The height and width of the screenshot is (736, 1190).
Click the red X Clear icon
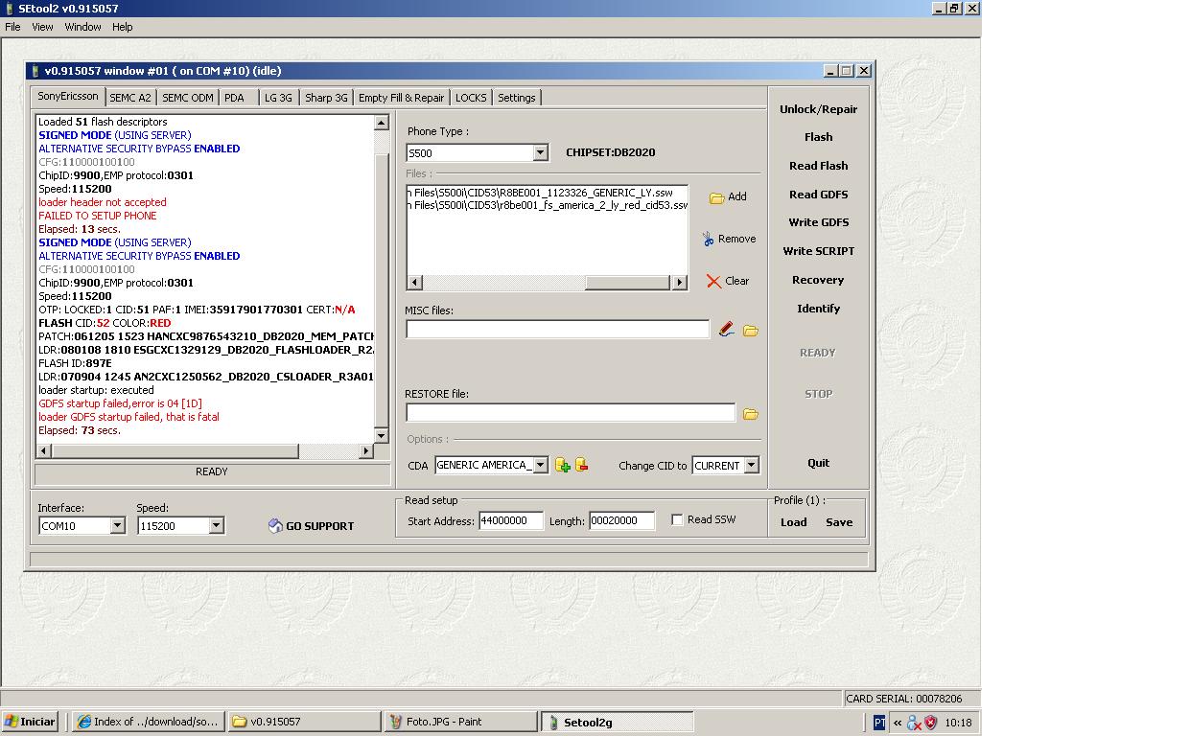click(x=713, y=281)
